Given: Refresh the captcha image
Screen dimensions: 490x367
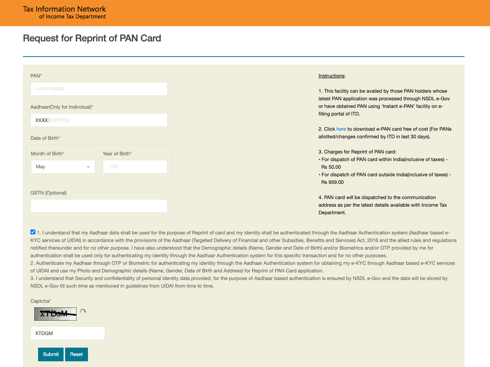Looking at the screenshot, I should (x=83, y=312).
